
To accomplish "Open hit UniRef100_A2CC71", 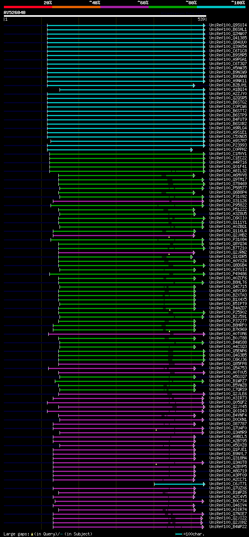I will [x=228, y=479].
